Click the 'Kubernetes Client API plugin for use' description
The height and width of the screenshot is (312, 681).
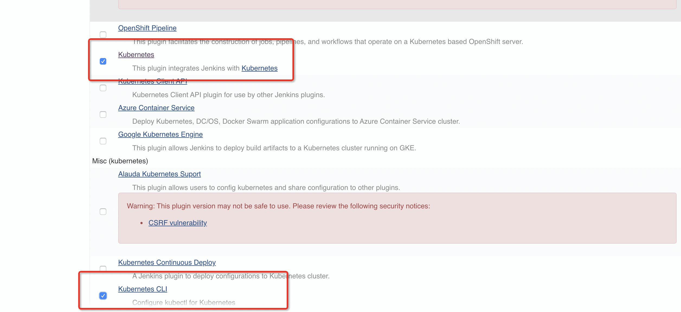(x=229, y=95)
